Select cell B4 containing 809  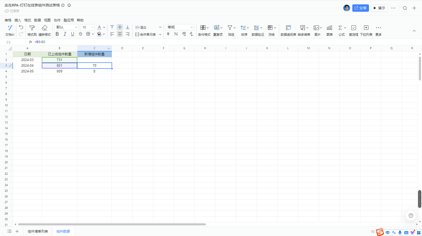click(x=60, y=71)
